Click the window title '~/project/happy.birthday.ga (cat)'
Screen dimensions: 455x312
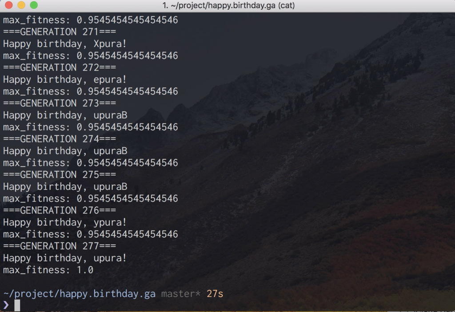pos(229,5)
